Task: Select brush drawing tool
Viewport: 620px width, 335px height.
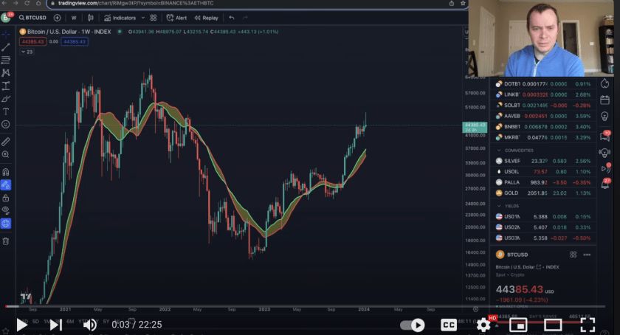Action: [6, 99]
